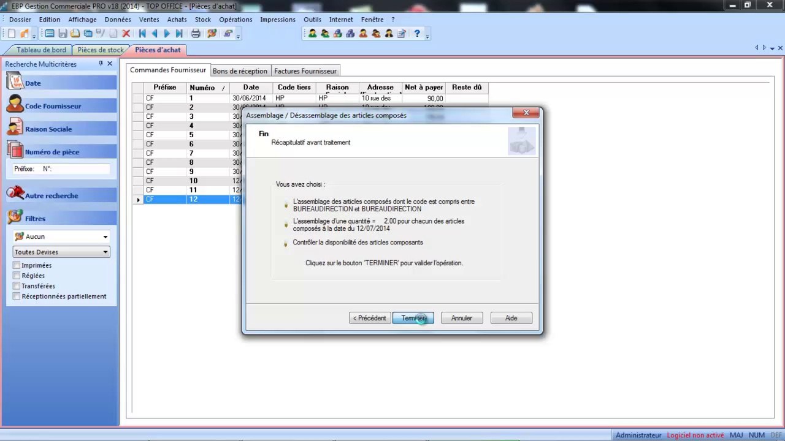Screen dimensions: 785x441
Task: Switch to the Pièces de stock tab
Action: [x=101, y=50]
